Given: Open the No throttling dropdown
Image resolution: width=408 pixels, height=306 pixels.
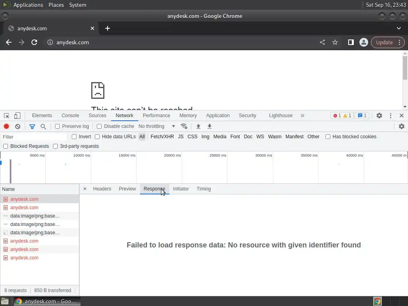Looking at the screenshot, I should coord(157,126).
